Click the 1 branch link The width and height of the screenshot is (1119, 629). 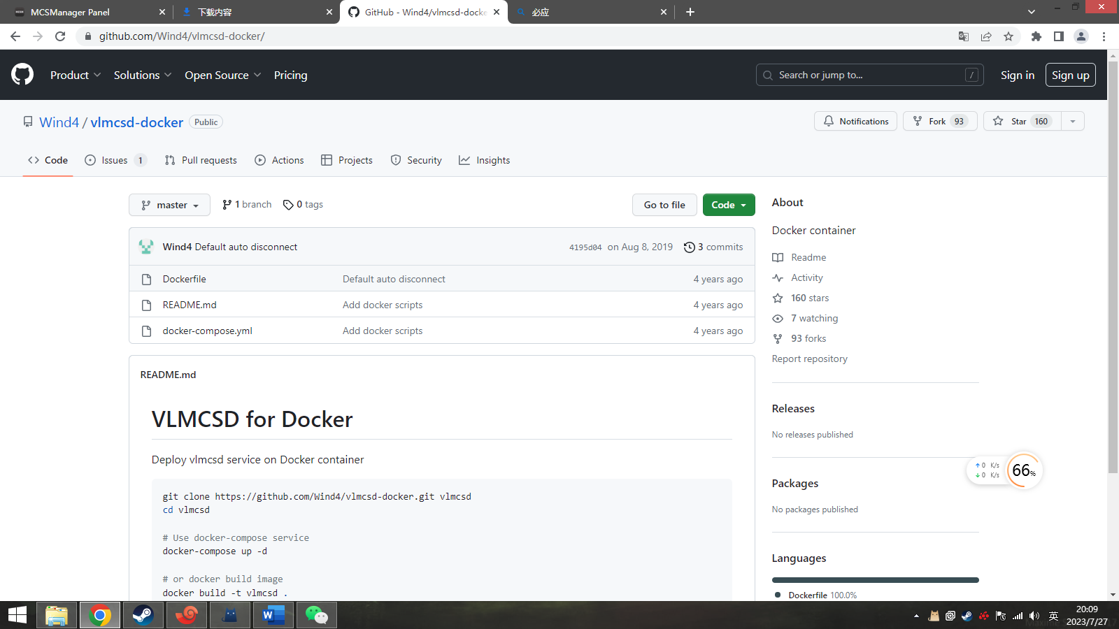pyautogui.click(x=247, y=205)
